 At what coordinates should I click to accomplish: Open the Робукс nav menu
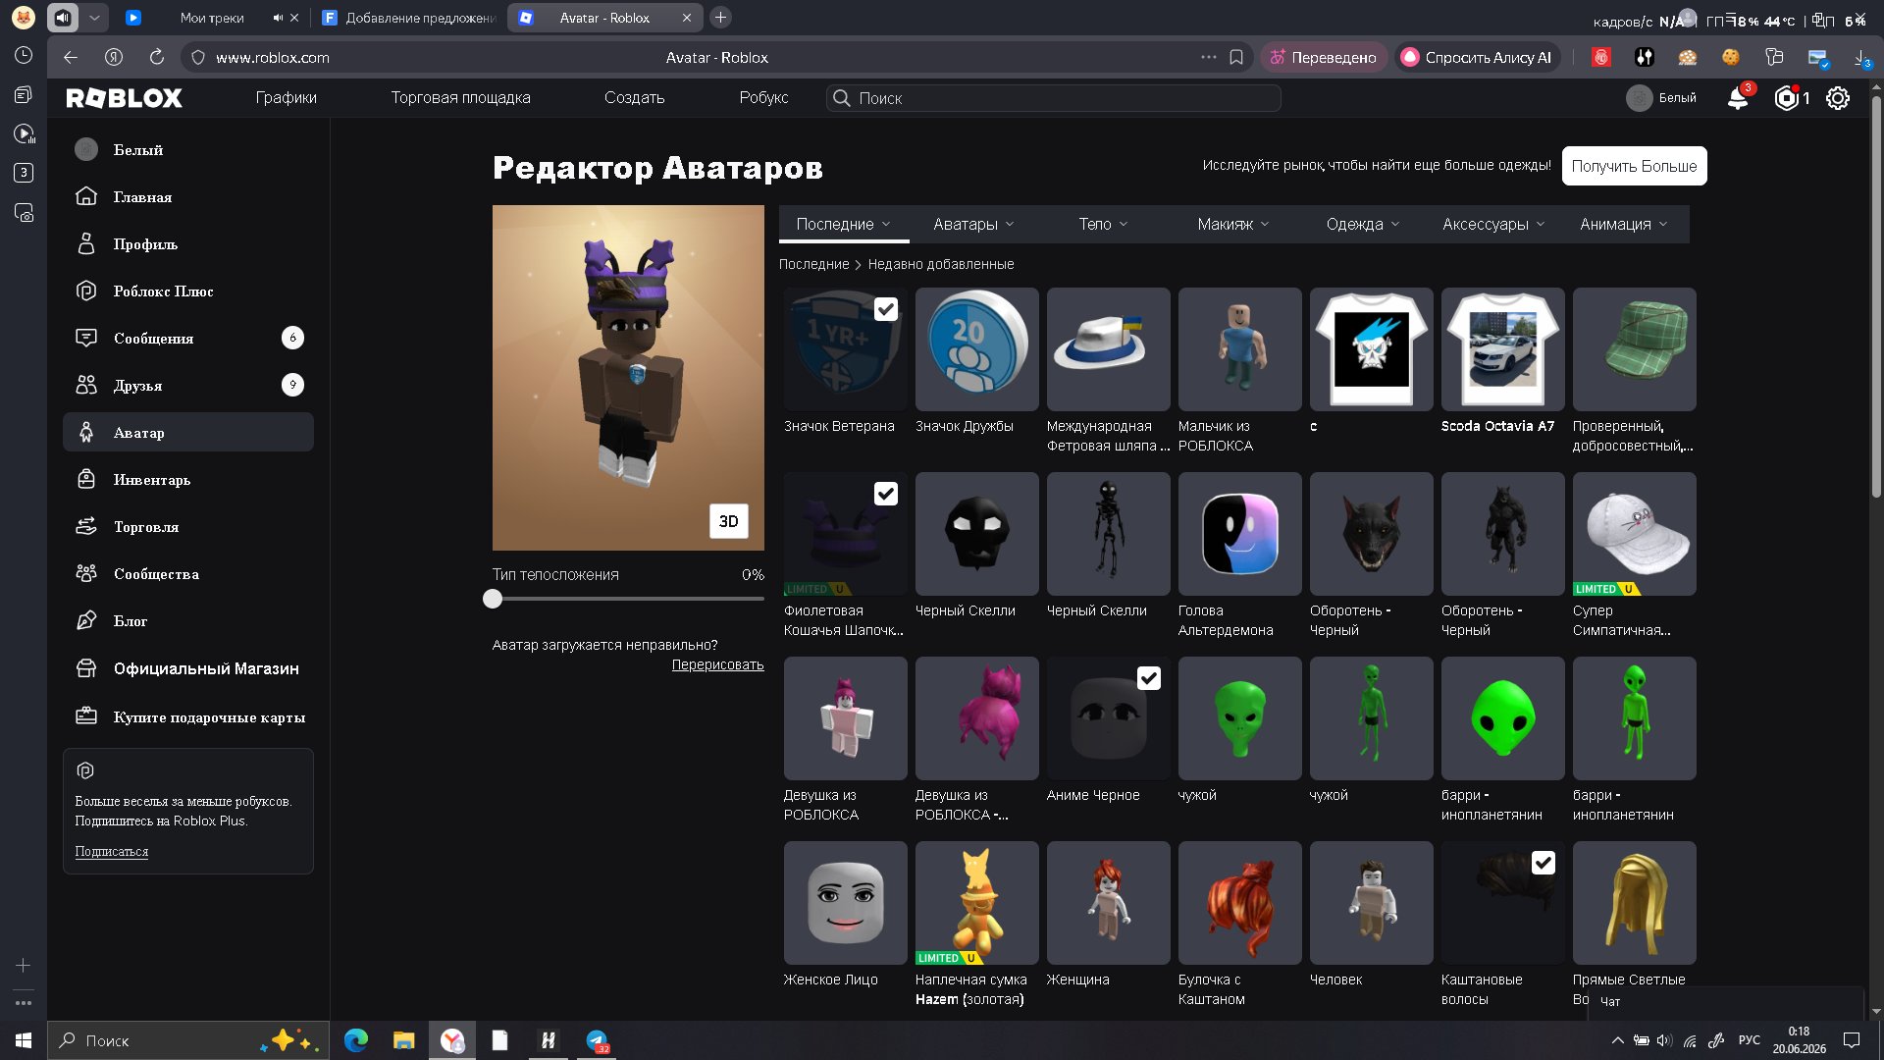763,98
